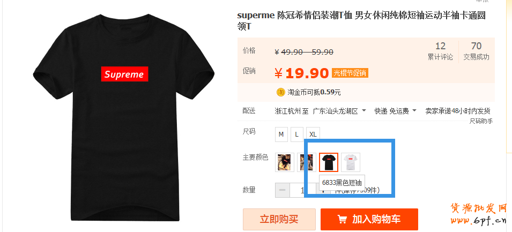This screenshot has width=512, height=232.
Task: Open the 尺码助手 size helper link
Action: tap(481, 122)
